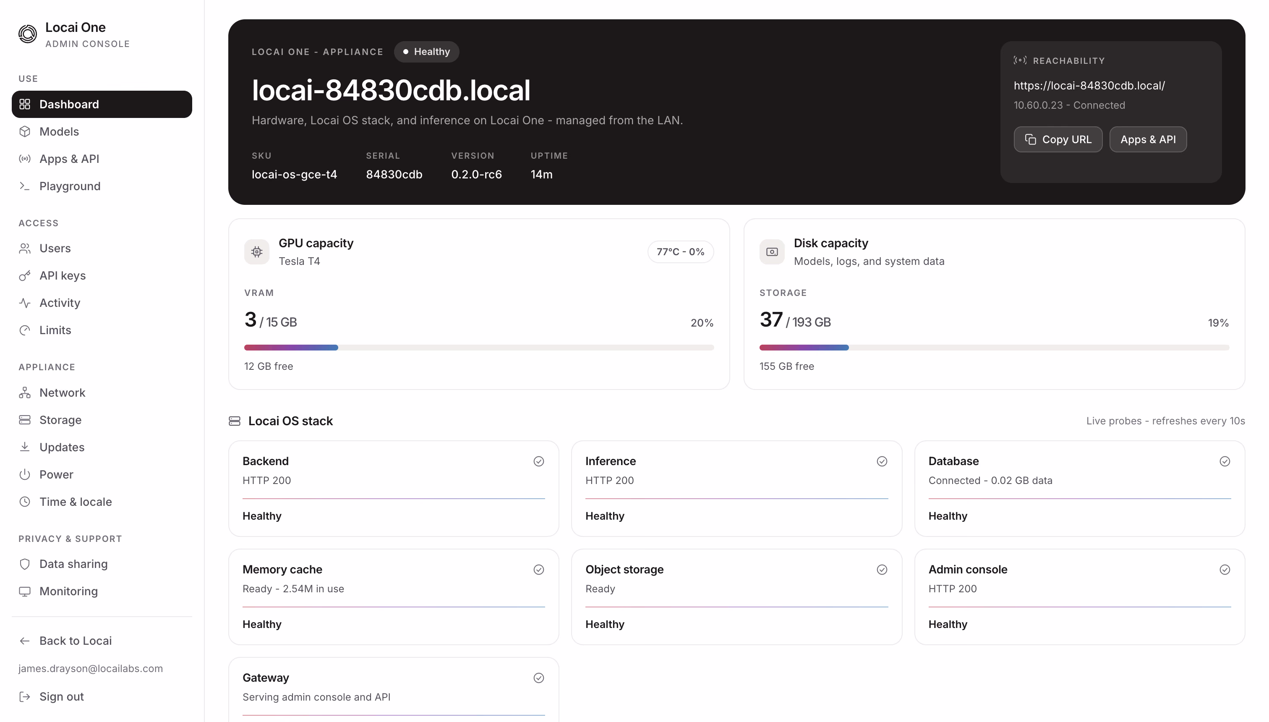The height and width of the screenshot is (722, 1269).
Task: Click the Monitoring display icon
Action: tap(25, 591)
